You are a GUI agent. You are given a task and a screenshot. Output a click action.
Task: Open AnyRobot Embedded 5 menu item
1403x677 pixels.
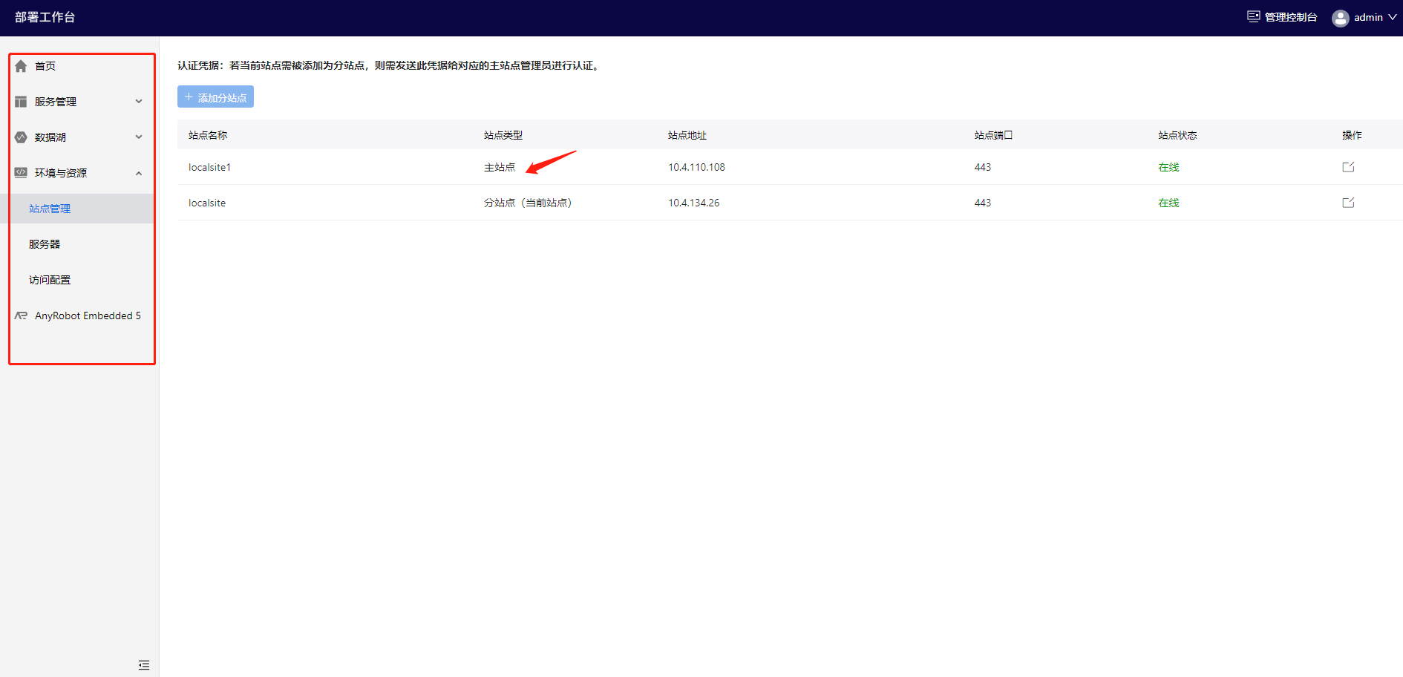click(x=88, y=315)
